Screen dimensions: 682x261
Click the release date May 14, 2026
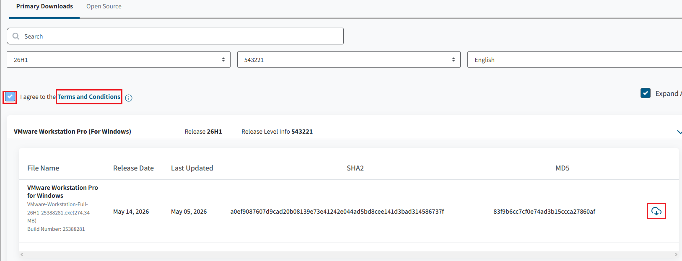(x=131, y=212)
